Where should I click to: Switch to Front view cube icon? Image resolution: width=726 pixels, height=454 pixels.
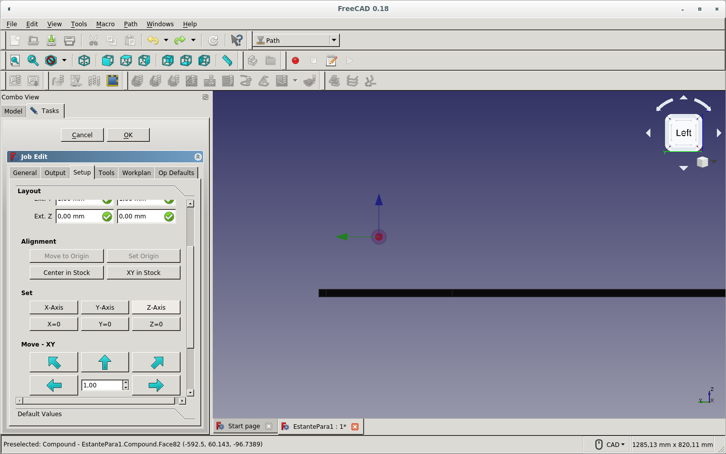click(108, 61)
